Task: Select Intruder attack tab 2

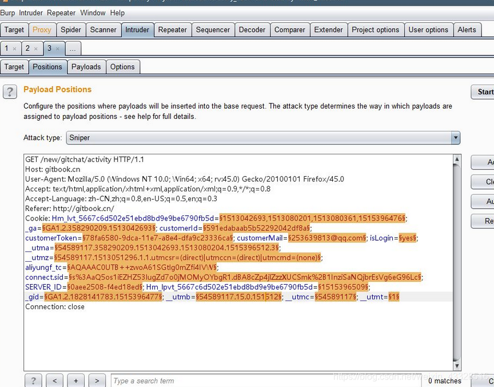Action: pyautogui.click(x=27, y=49)
